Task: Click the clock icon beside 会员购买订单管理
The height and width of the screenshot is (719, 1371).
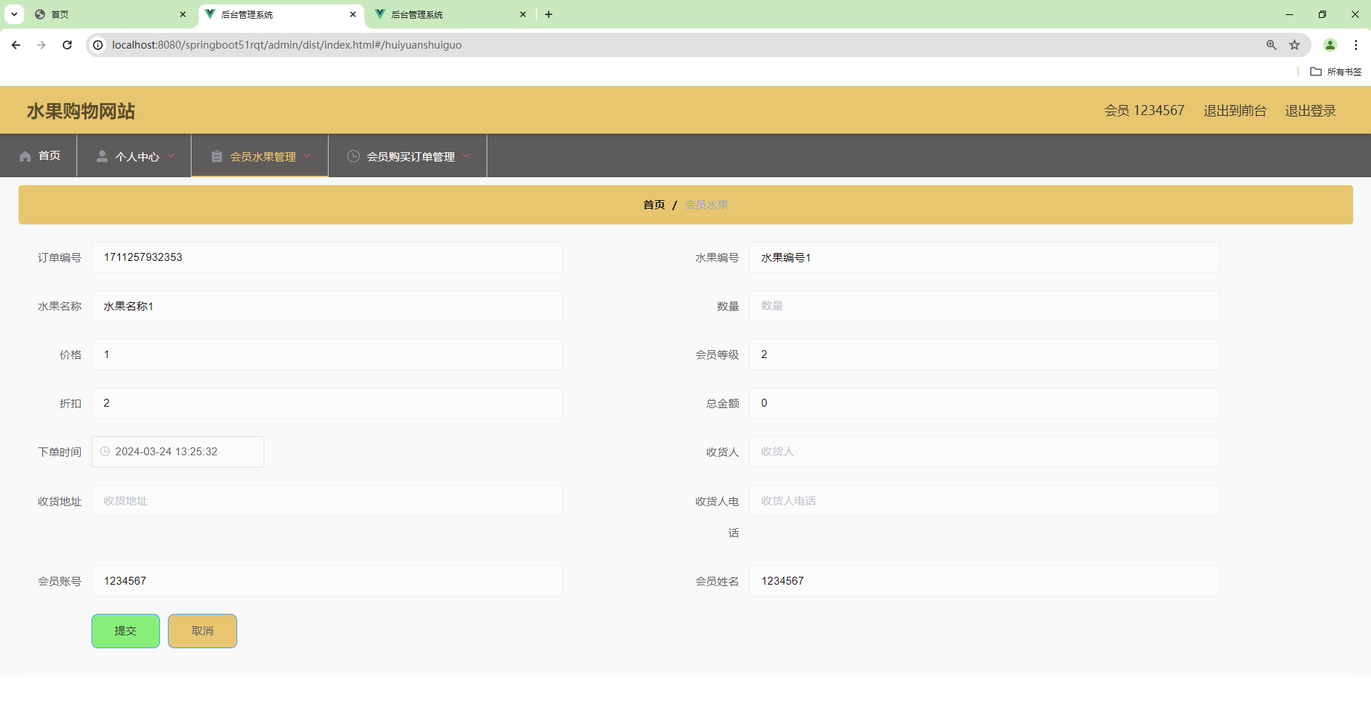Action: tap(353, 156)
